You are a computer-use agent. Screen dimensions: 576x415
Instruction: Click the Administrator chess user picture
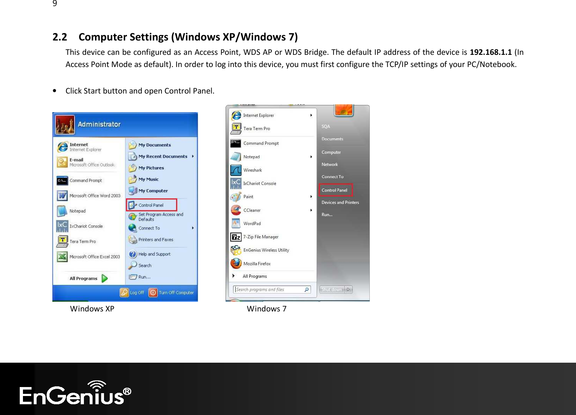click(65, 125)
